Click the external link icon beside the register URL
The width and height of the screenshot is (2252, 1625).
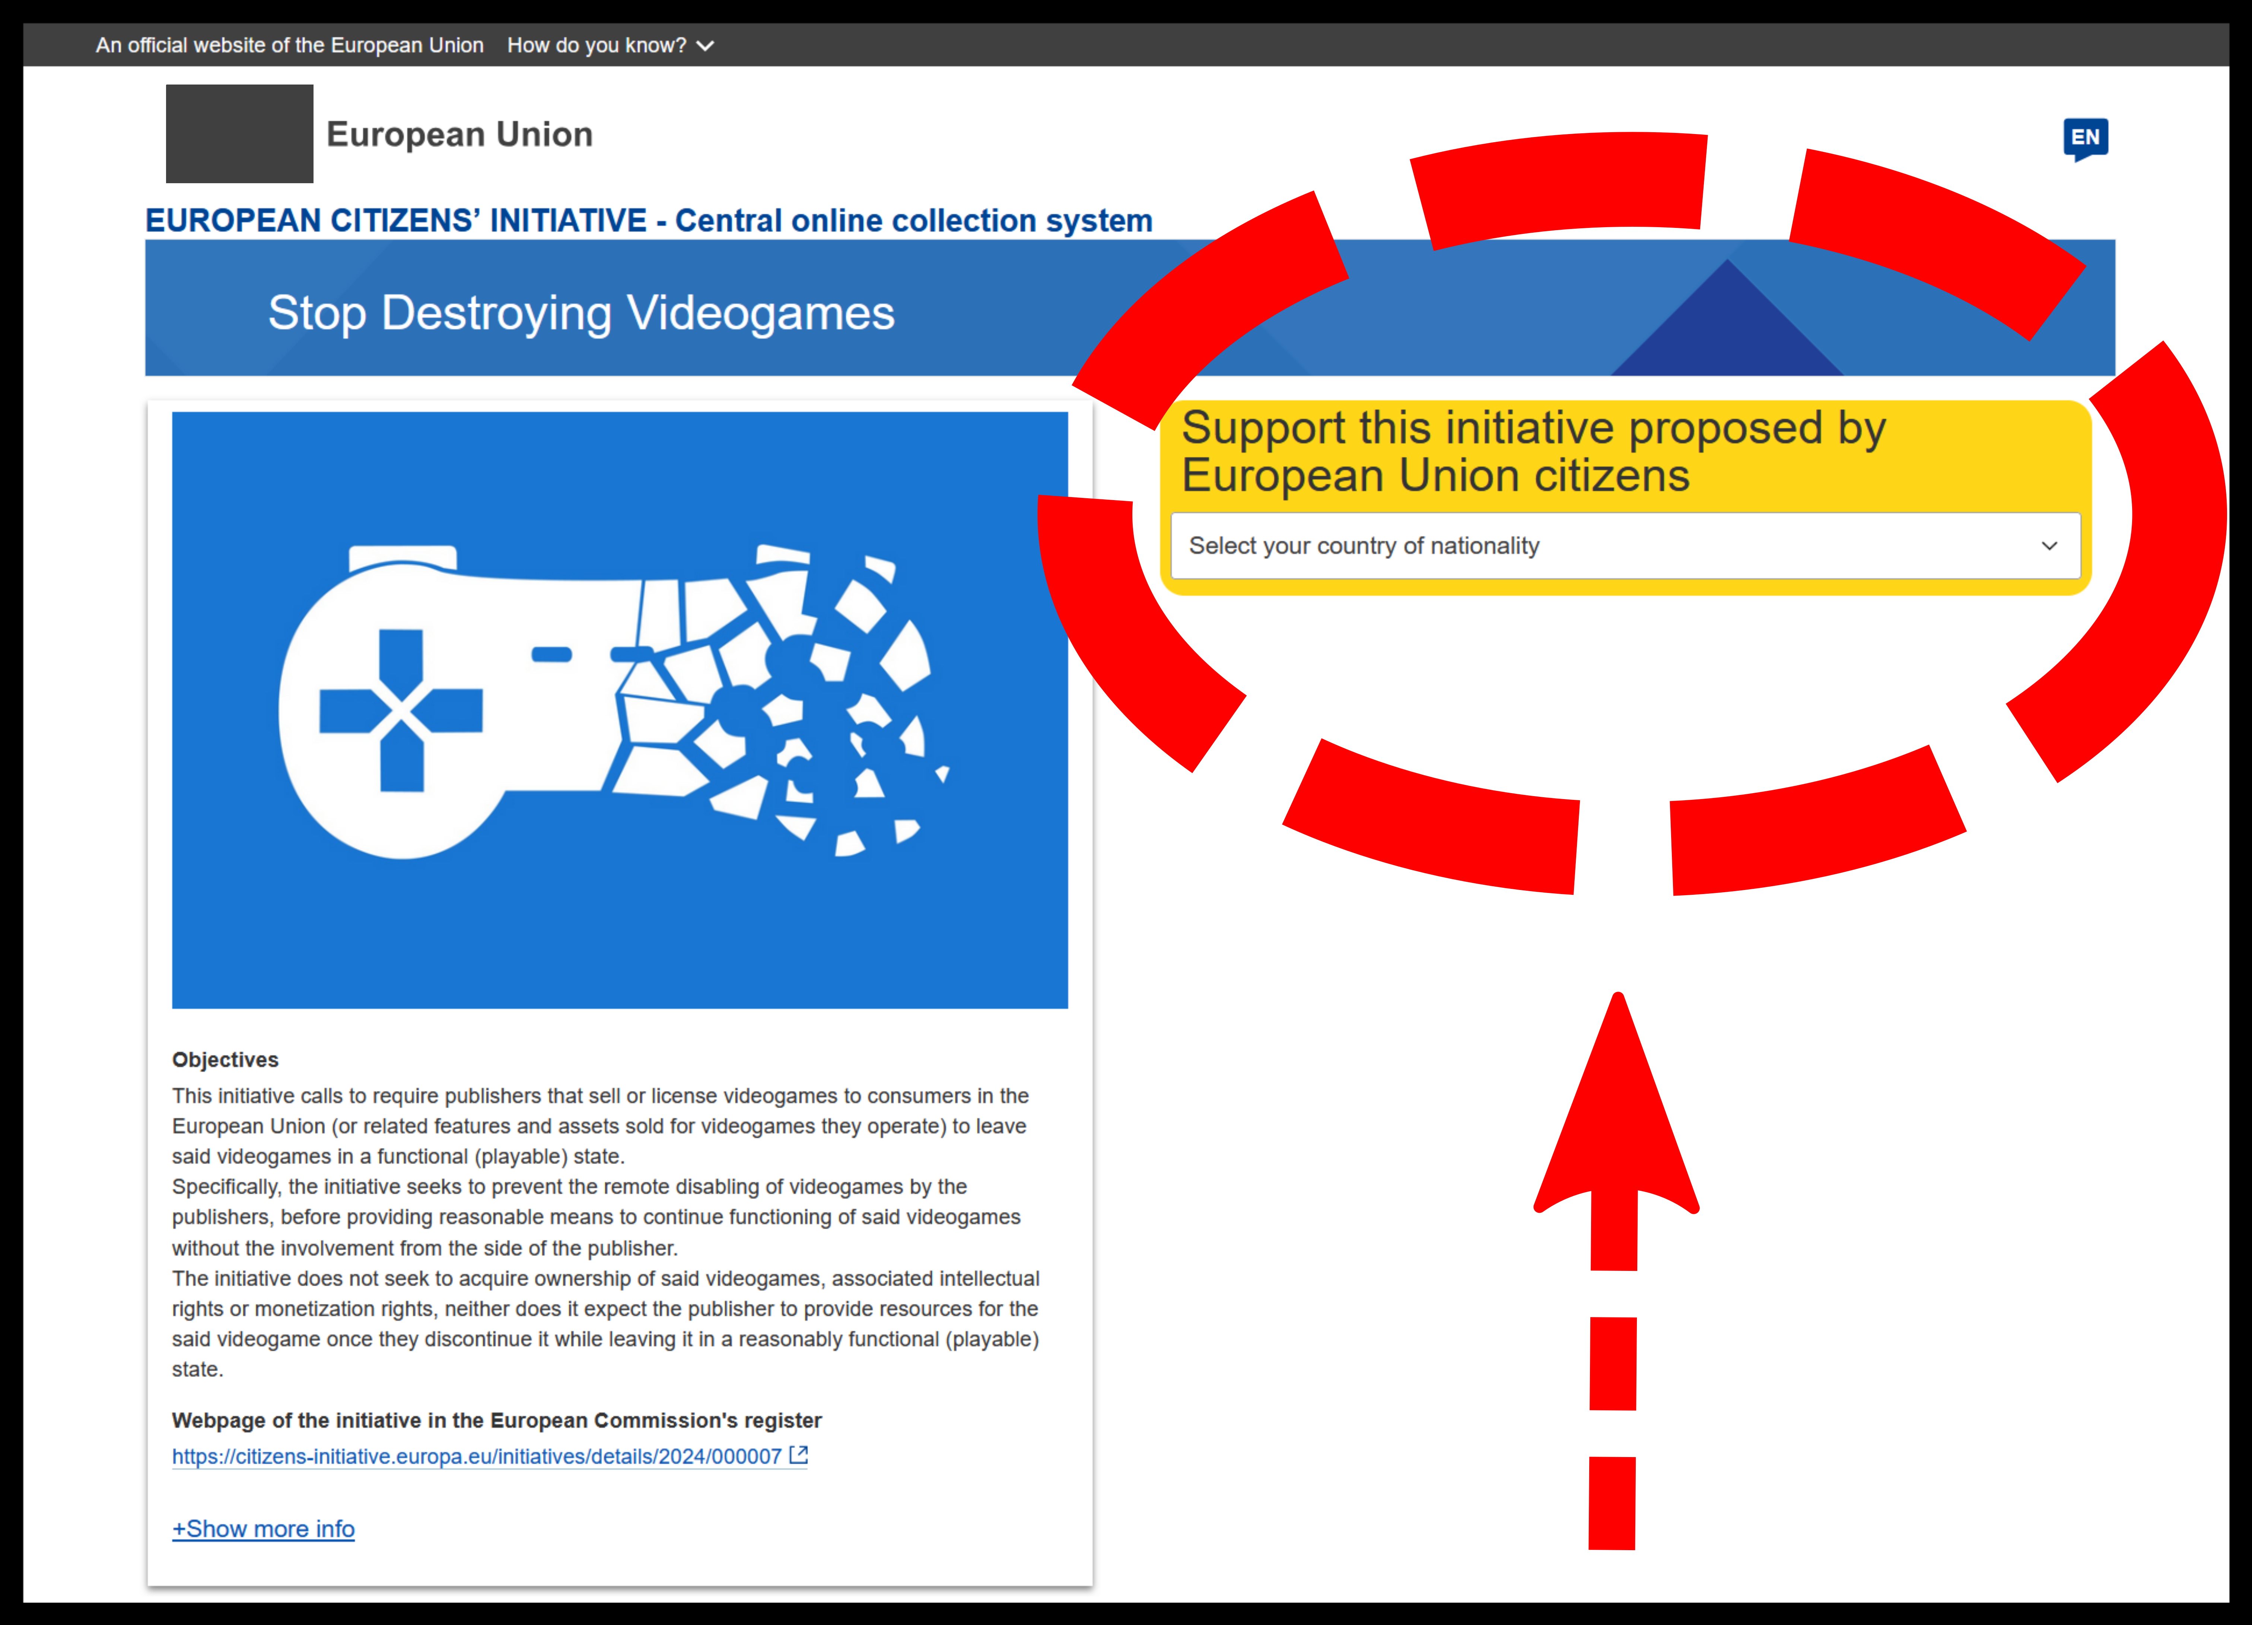pyautogui.click(x=798, y=1455)
